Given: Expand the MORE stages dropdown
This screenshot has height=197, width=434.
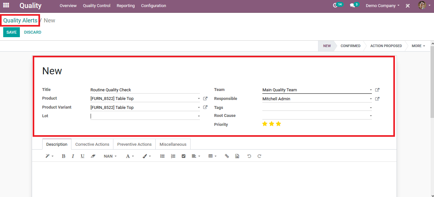Looking at the screenshot, I should [x=418, y=46].
